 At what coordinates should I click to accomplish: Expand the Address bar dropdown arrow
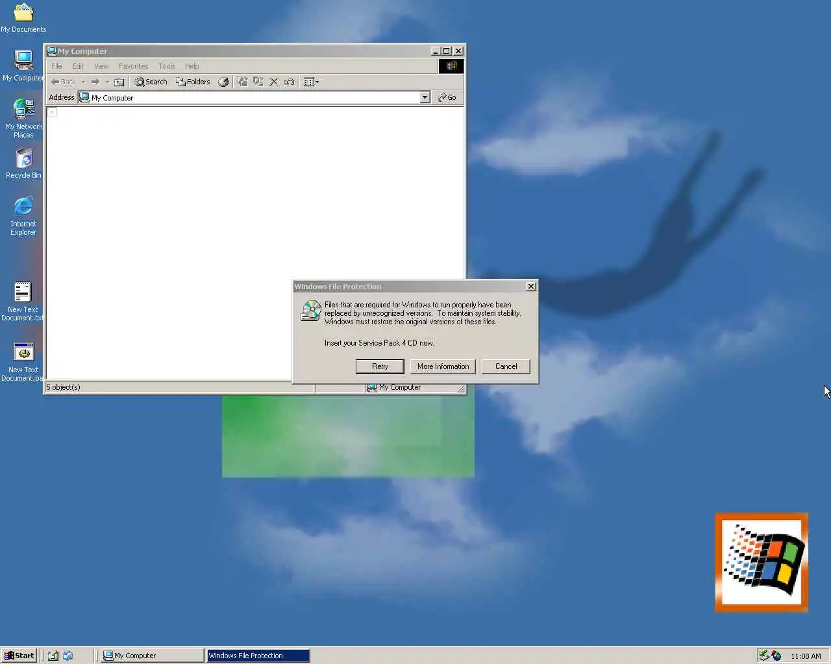(425, 97)
